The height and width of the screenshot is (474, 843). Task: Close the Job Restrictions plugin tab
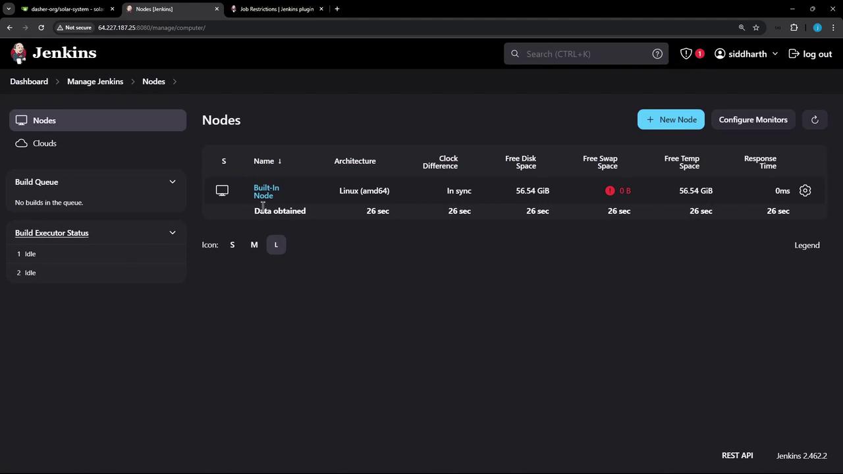pos(321,9)
